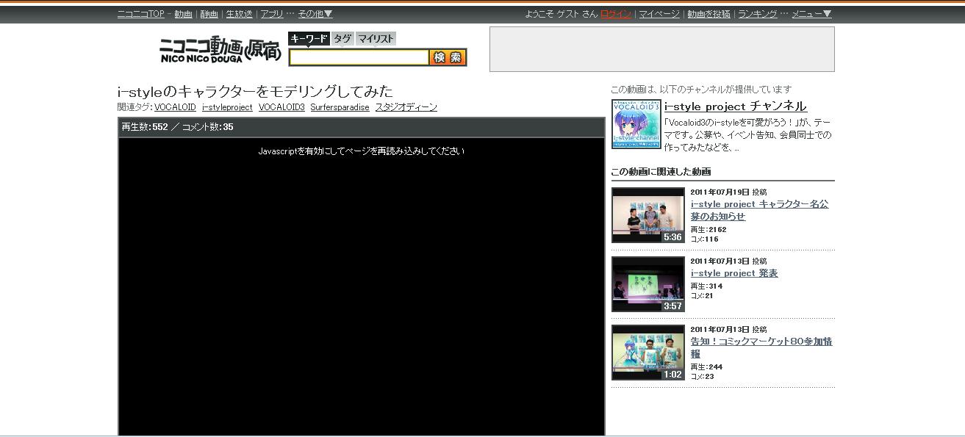Open i-style project チャンネル link
Screen dimensions: 965x437
coord(736,106)
